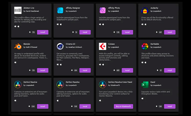Open the Ableton Live title
The width and height of the screenshot is (191, 116).
29,8
